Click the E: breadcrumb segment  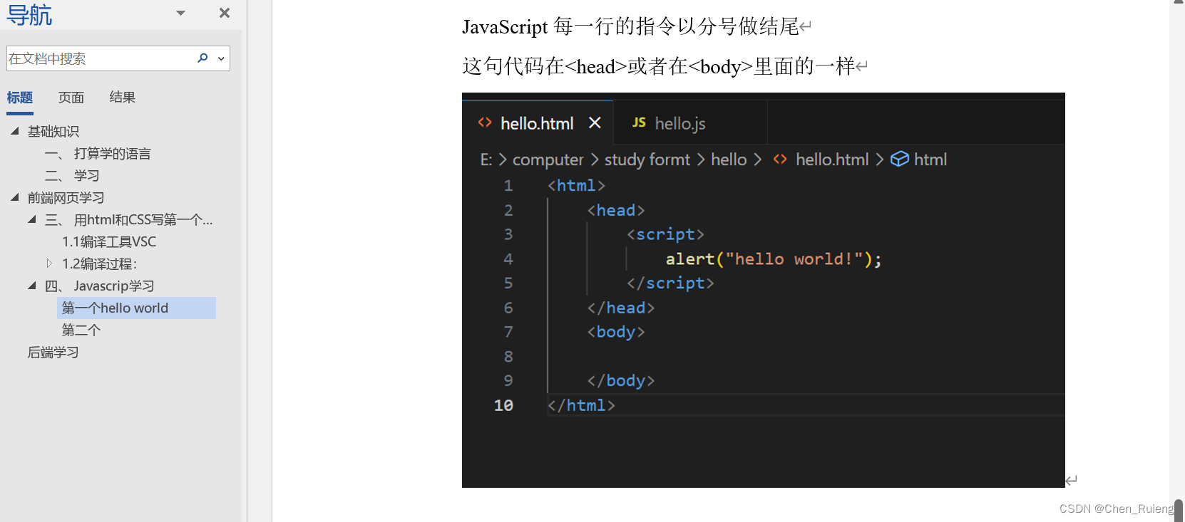[486, 160]
